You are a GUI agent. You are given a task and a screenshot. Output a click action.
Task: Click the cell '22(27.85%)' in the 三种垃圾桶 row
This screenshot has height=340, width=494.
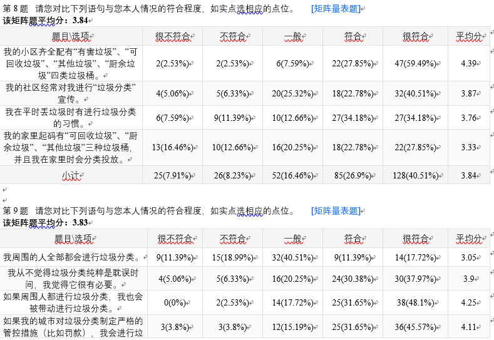(415, 148)
